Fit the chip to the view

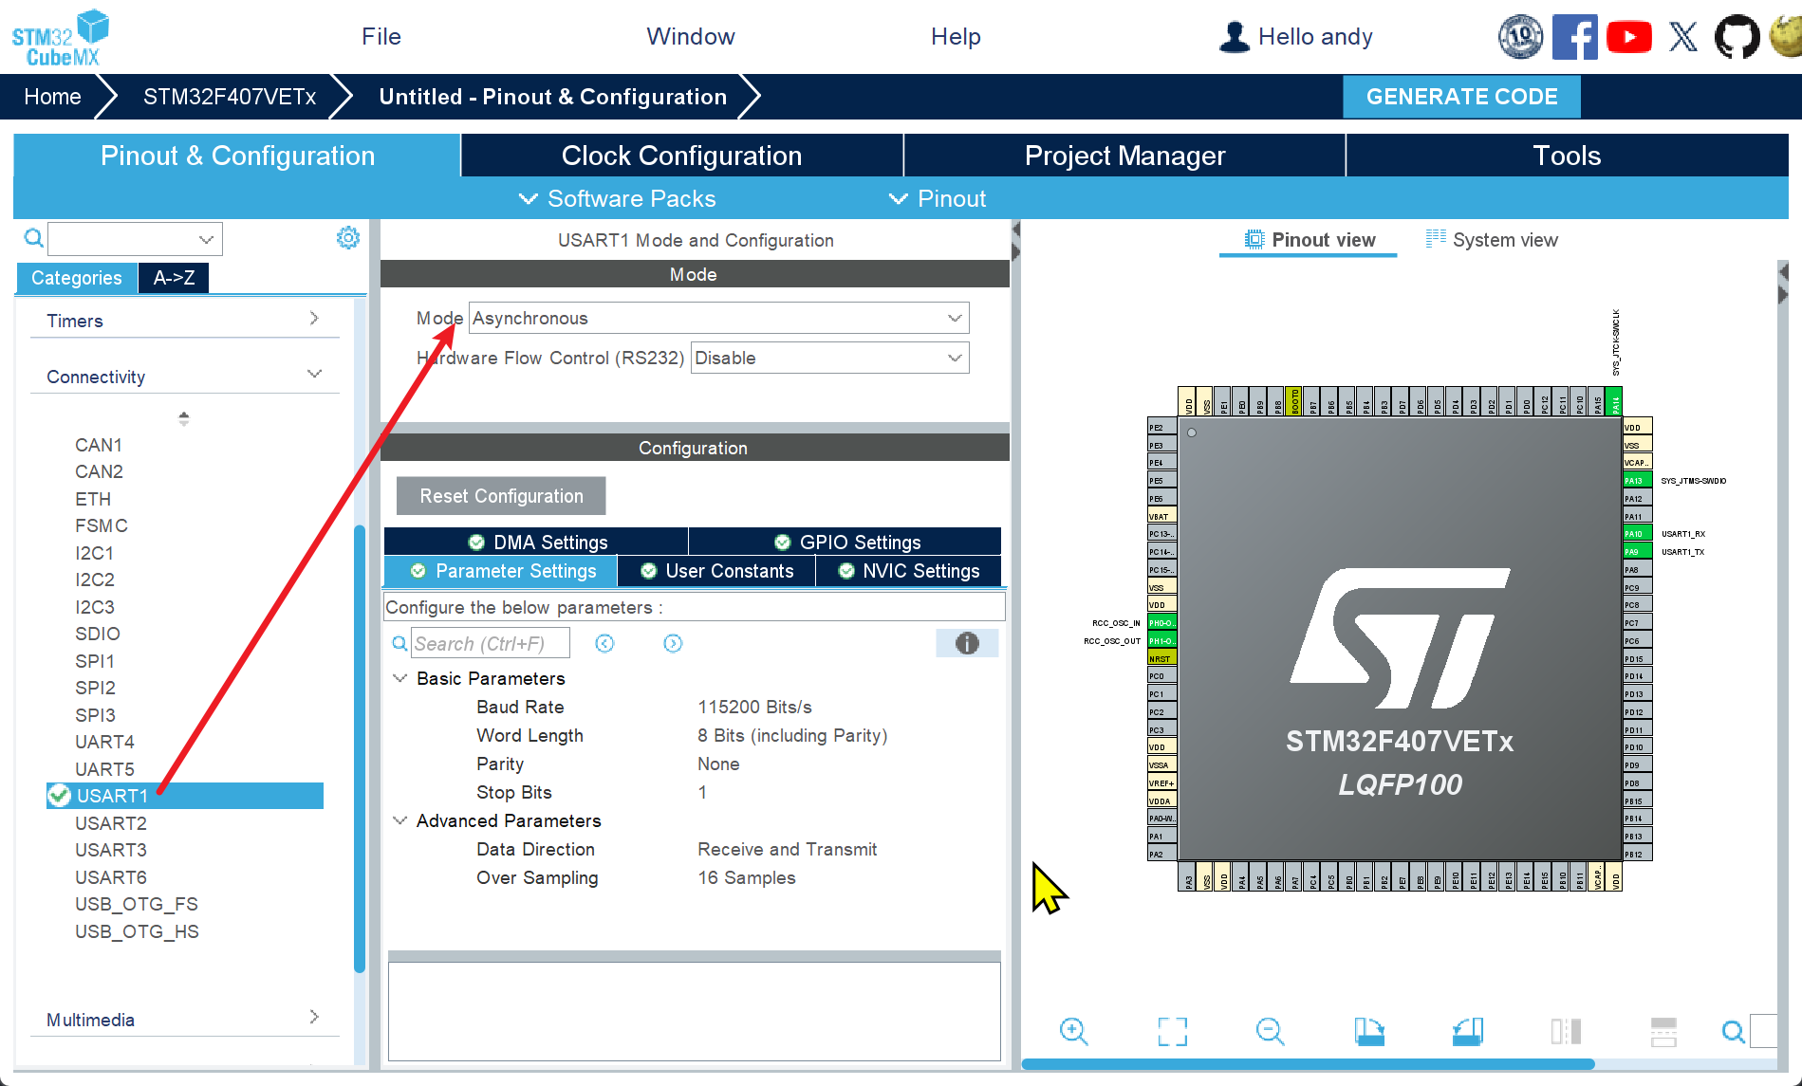[x=1173, y=1031]
